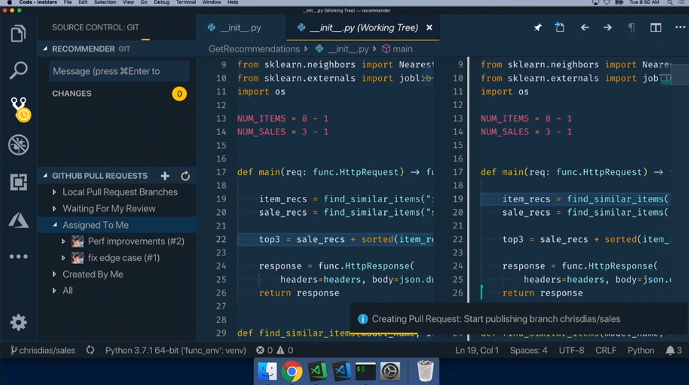The width and height of the screenshot is (689, 385).
Task: Open the Debug view in activity bar
Action: [18, 144]
